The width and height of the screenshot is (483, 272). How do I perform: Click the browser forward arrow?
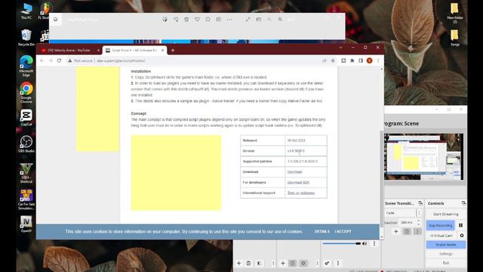51,60
